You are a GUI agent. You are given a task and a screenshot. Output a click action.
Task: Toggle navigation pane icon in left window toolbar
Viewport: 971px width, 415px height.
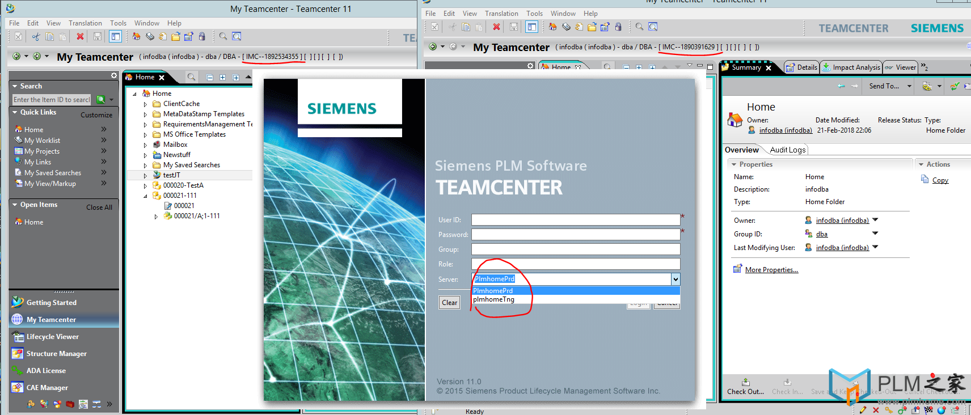pos(115,37)
